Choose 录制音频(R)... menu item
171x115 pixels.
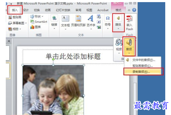tap(143, 72)
